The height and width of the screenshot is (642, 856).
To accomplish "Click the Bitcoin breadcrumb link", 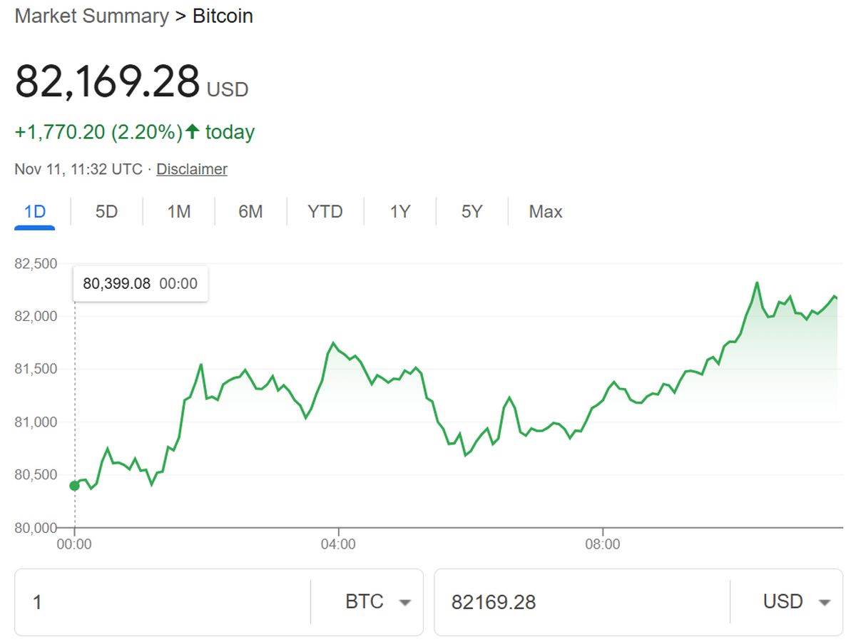I will tap(221, 16).
